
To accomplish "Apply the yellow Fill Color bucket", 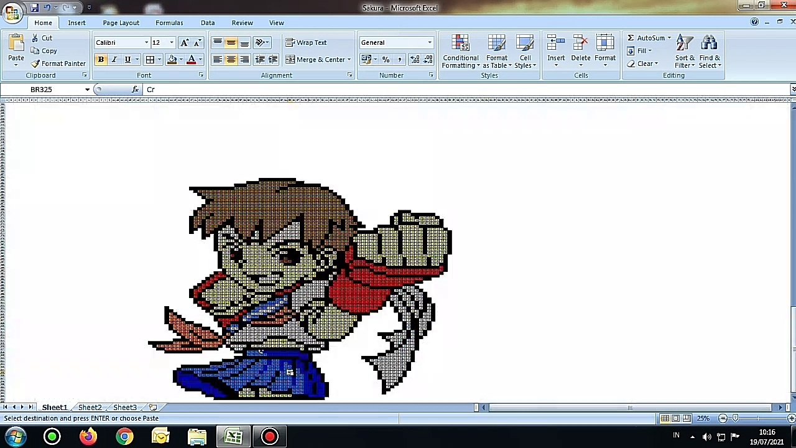I will tap(172, 60).
